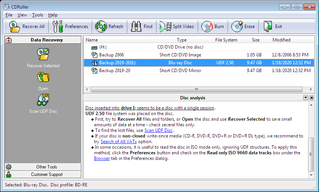Click the green Refresh disc icon
The width and height of the screenshot is (319, 192).
(x=101, y=27)
